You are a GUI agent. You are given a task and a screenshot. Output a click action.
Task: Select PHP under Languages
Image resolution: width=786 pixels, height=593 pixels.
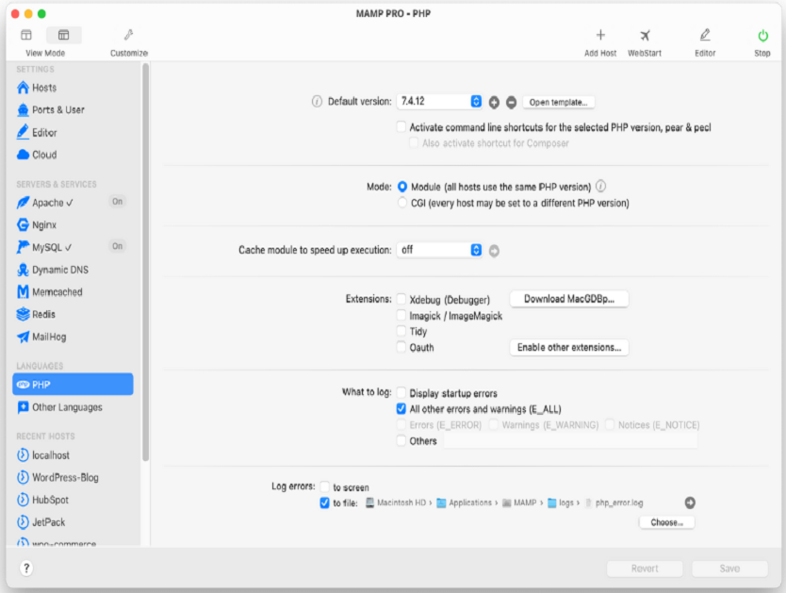[x=73, y=385]
